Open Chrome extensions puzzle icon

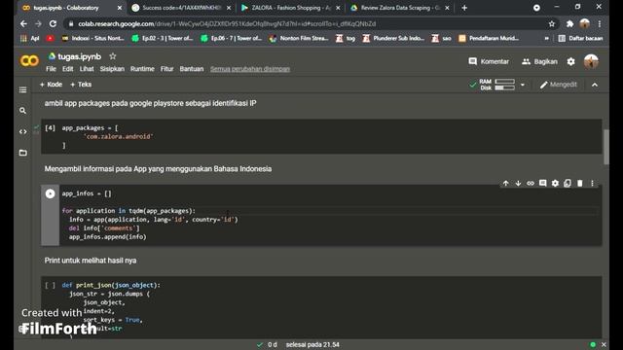pyautogui.click(x=569, y=23)
